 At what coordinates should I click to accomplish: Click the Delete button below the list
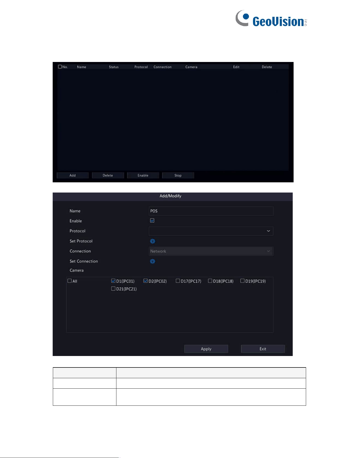coord(108,175)
